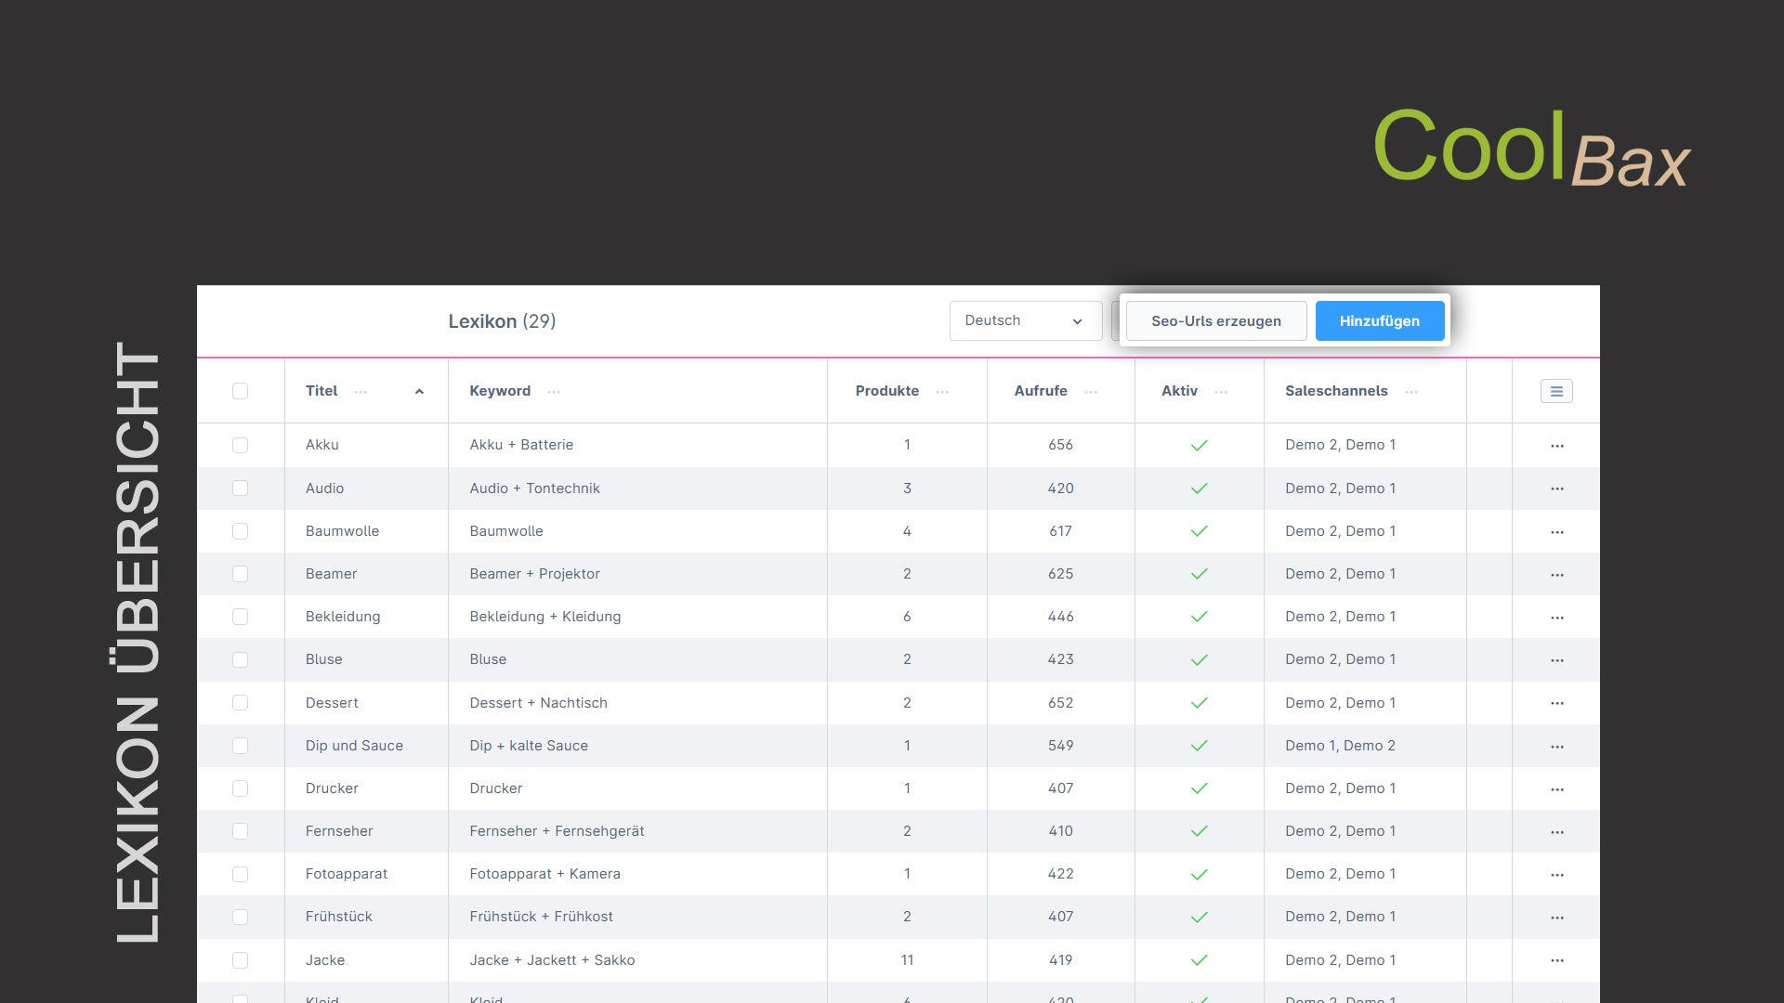Sort by the Aktiv column header
This screenshot has height=1003, width=1784.
click(x=1179, y=391)
